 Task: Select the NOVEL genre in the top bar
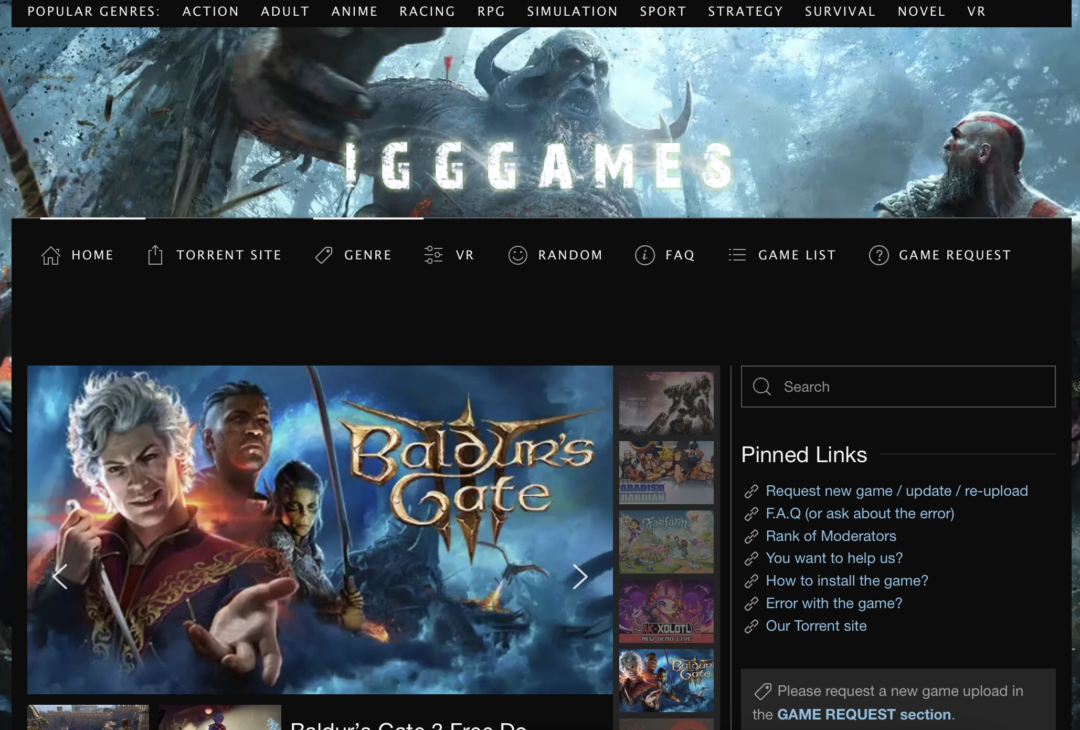click(922, 11)
